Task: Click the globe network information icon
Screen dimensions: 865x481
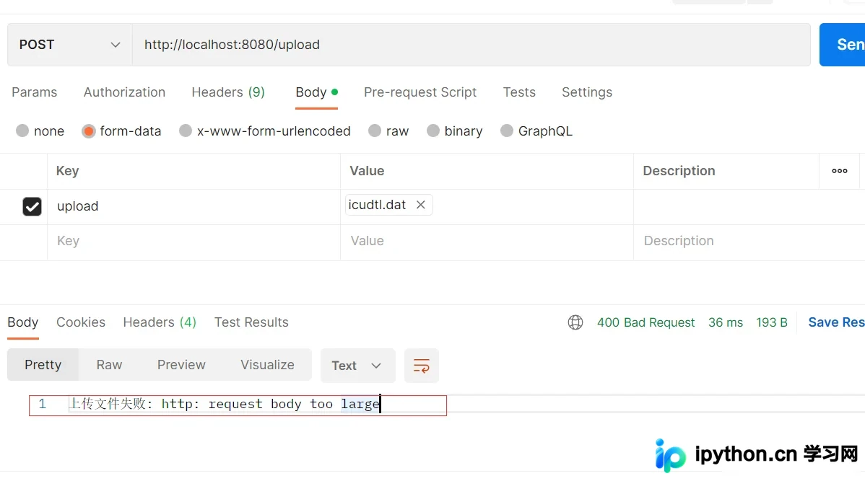Action: pos(575,322)
